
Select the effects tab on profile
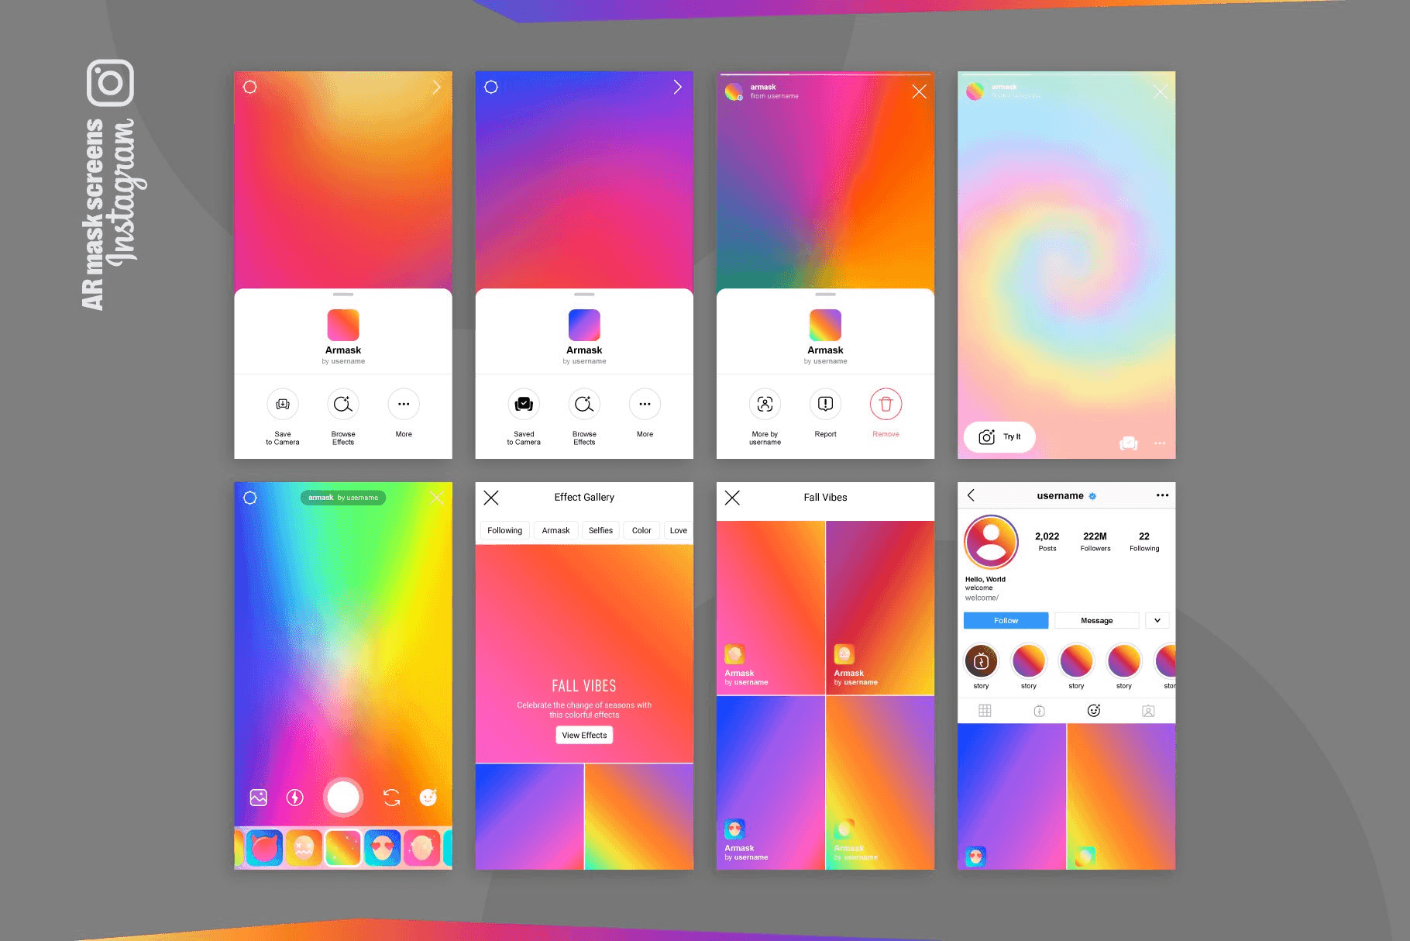[1094, 711]
